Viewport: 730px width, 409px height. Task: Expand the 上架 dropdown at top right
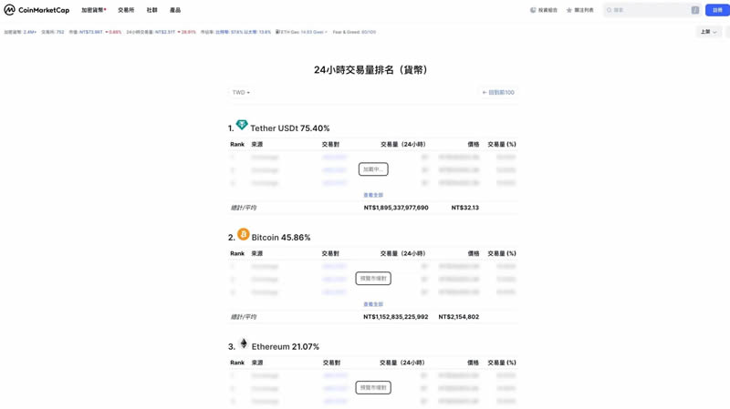708,32
